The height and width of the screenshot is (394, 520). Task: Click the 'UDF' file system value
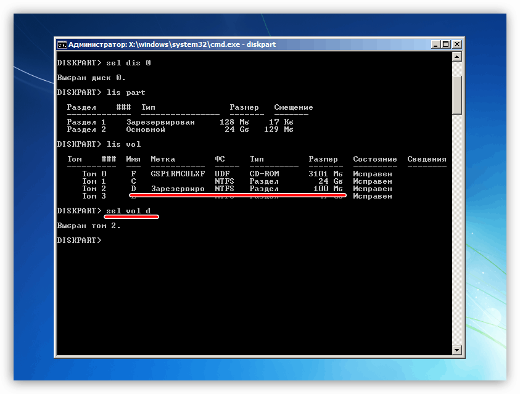click(x=222, y=174)
